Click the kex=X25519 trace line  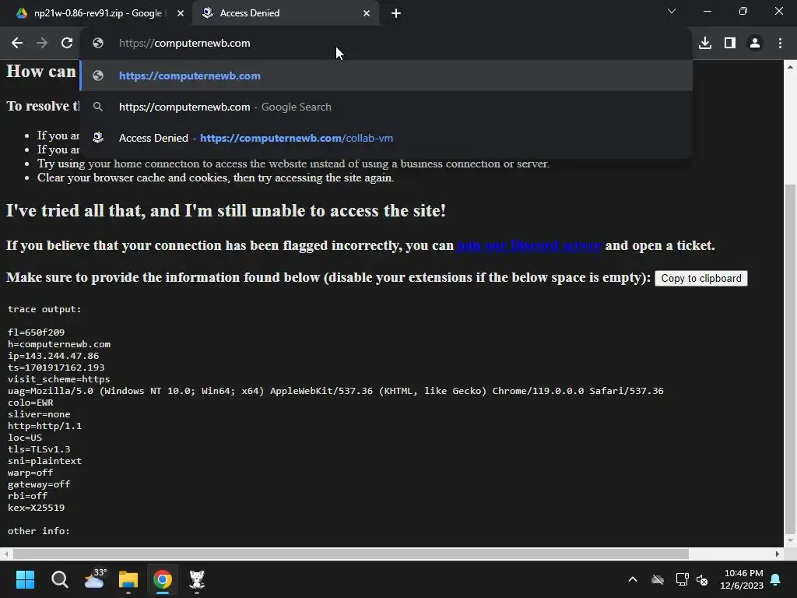pos(36,508)
